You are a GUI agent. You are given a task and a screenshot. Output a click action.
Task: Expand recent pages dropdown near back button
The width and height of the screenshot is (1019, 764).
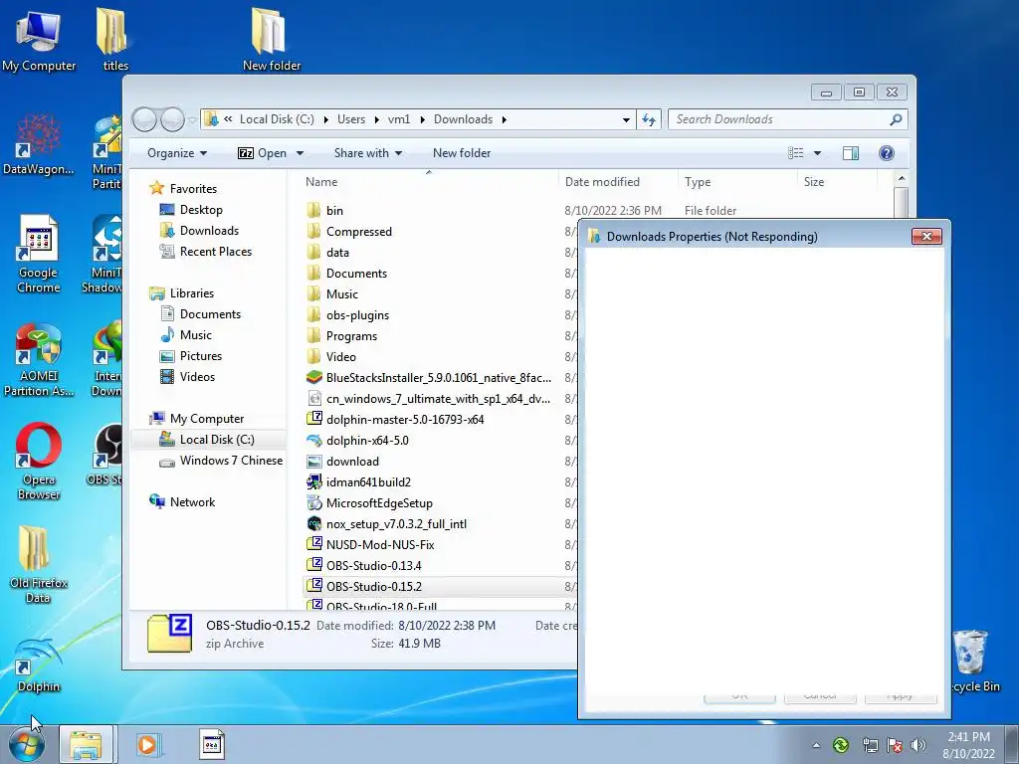[x=192, y=120]
